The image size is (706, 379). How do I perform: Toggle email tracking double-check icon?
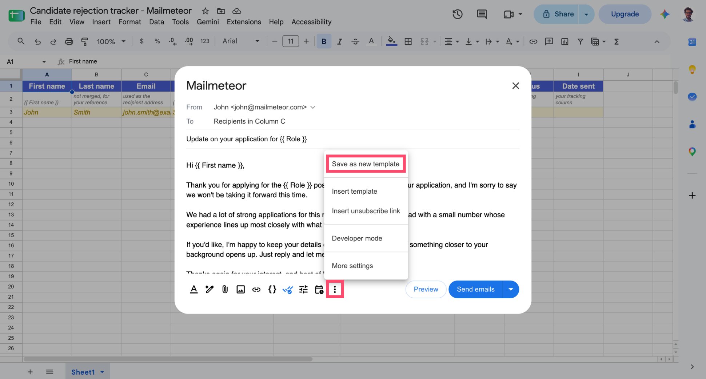point(287,289)
